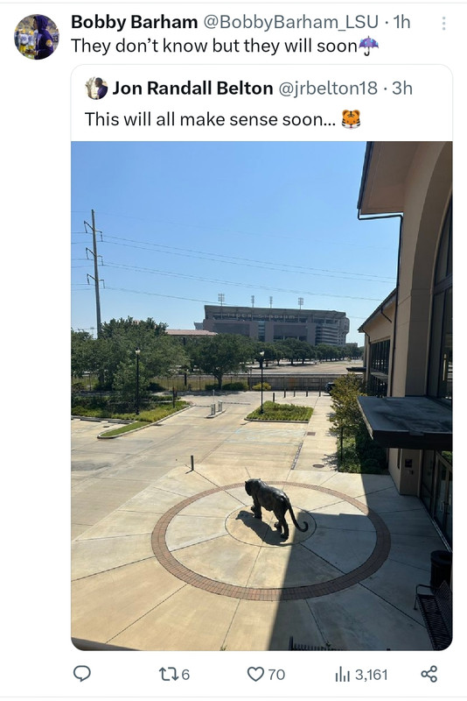Open the 3h timestamp of quoted tweet
This screenshot has height=701, width=467.
pos(402,89)
